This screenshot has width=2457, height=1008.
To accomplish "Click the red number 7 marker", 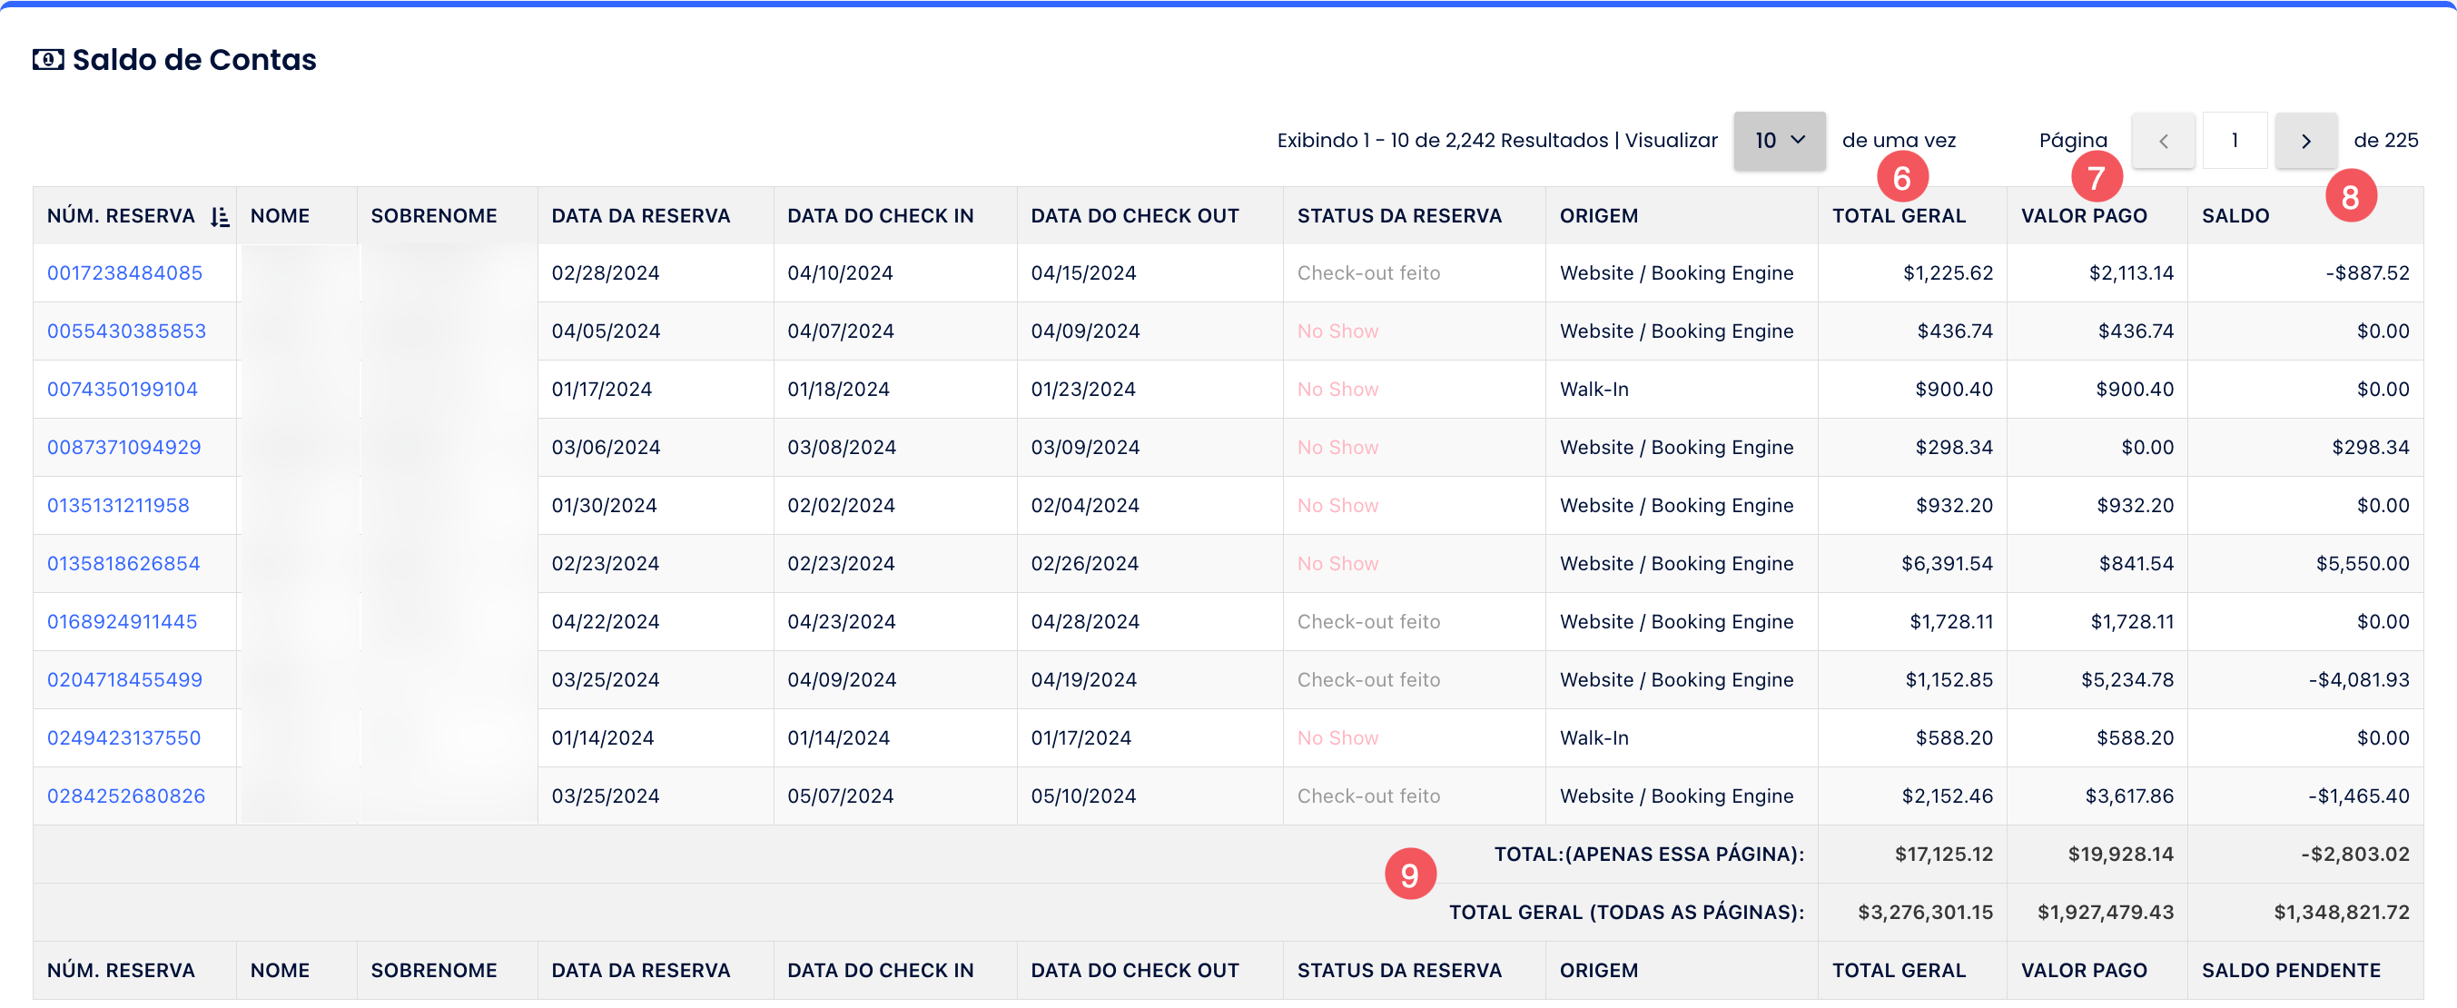I will 2096,178.
